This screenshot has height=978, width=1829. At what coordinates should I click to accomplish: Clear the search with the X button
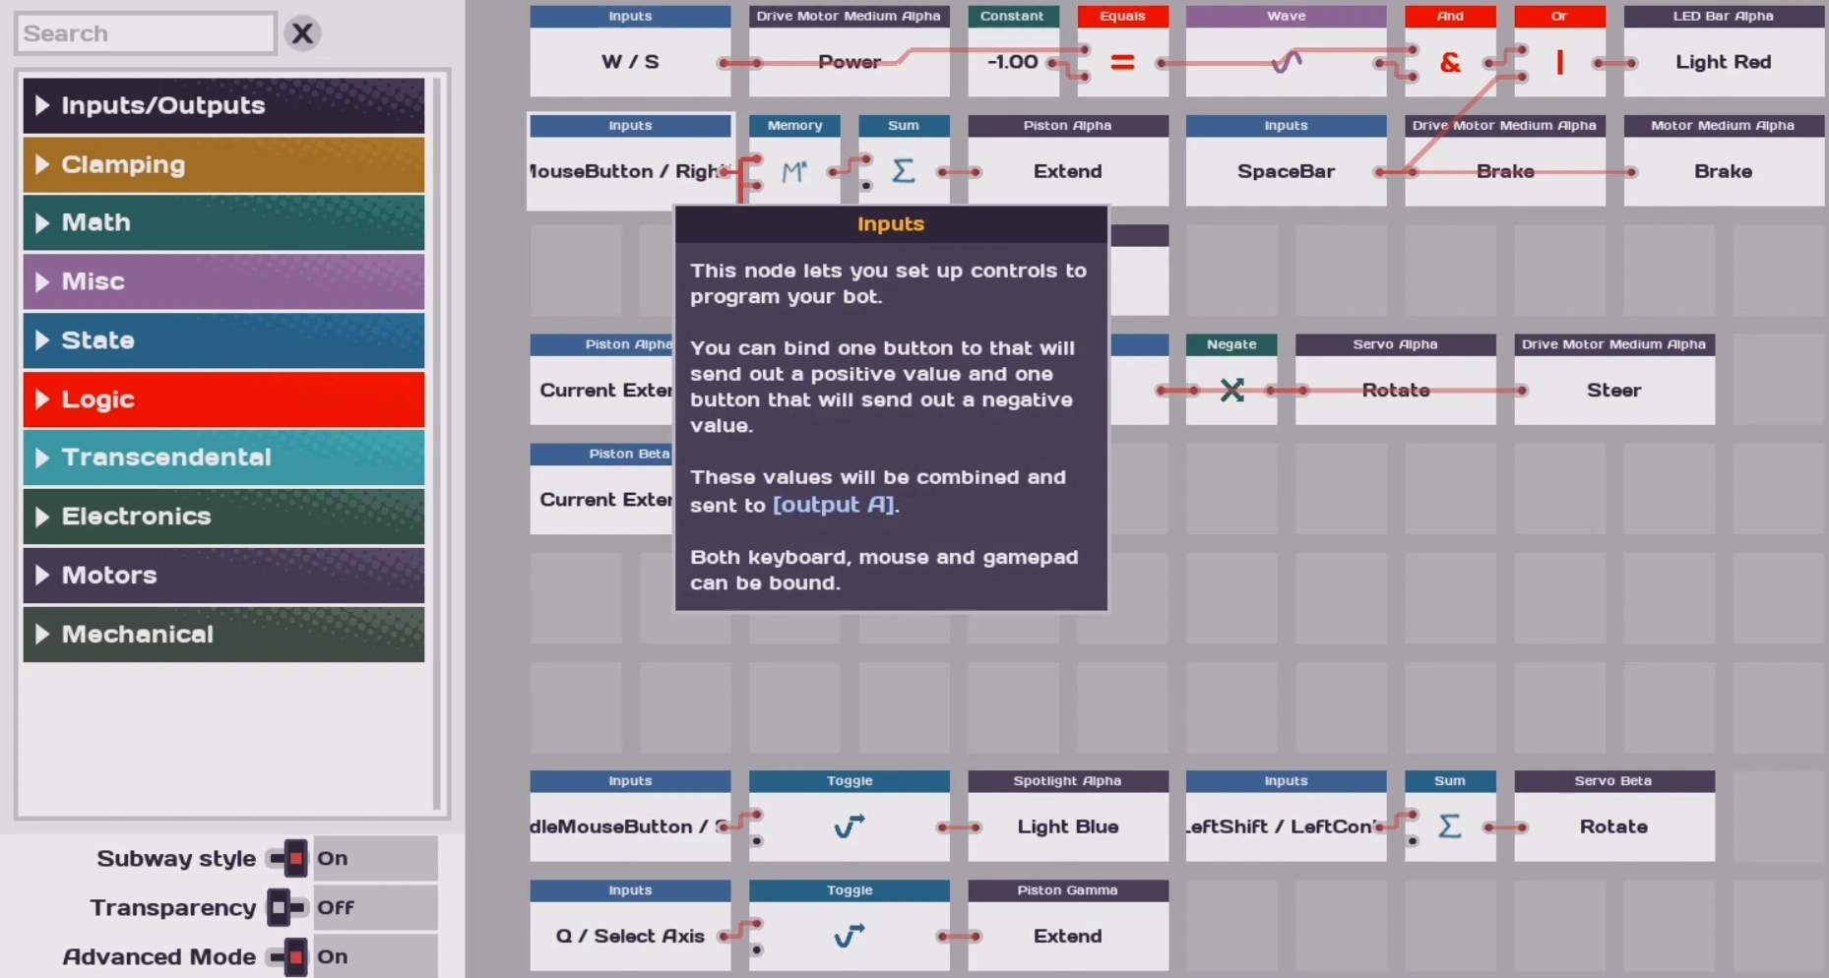pos(302,33)
